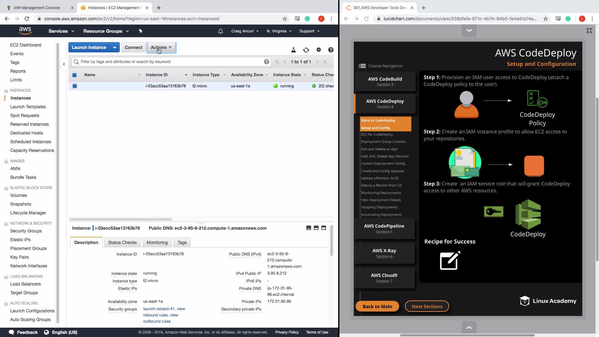Open the launch-wizard-41 security group link
Image resolution: width=599 pixels, height=337 pixels.
pos(159,309)
